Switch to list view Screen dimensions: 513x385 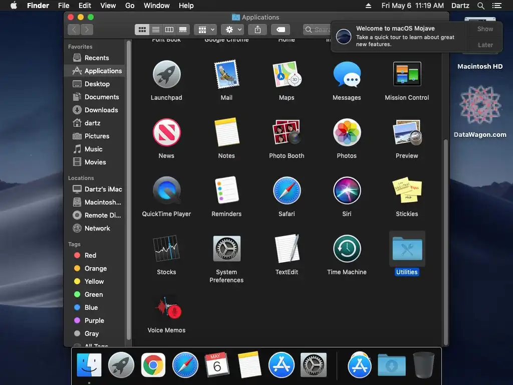156,30
